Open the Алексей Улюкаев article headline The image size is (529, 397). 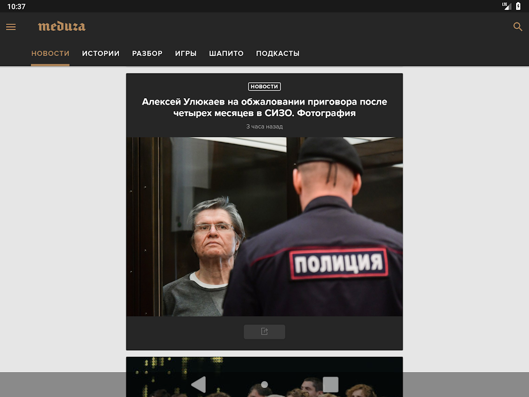[x=265, y=107]
